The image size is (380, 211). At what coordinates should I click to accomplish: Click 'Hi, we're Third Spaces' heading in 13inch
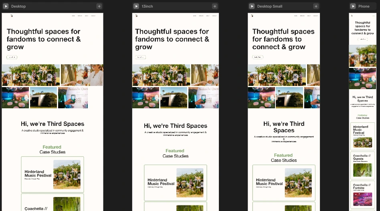176,126
